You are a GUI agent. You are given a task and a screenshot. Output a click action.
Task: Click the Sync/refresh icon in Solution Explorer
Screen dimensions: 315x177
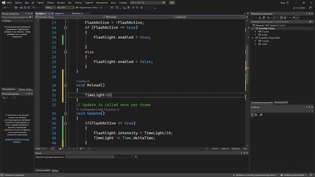tap(274, 18)
